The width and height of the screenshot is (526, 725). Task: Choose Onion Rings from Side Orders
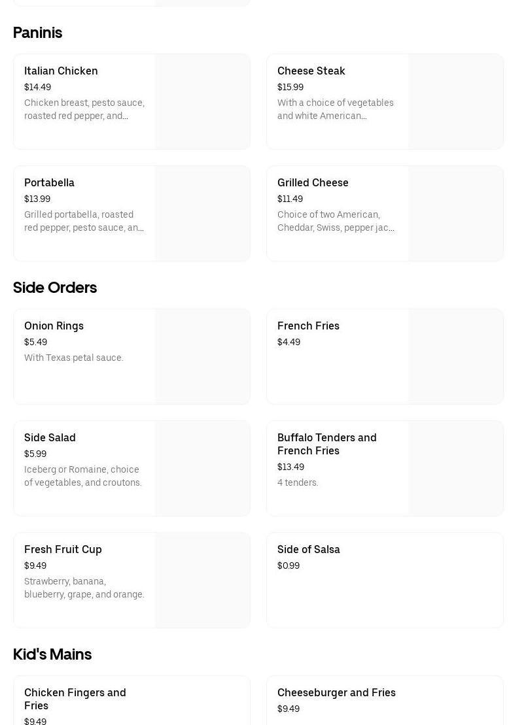pyautogui.click(x=54, y=326)
